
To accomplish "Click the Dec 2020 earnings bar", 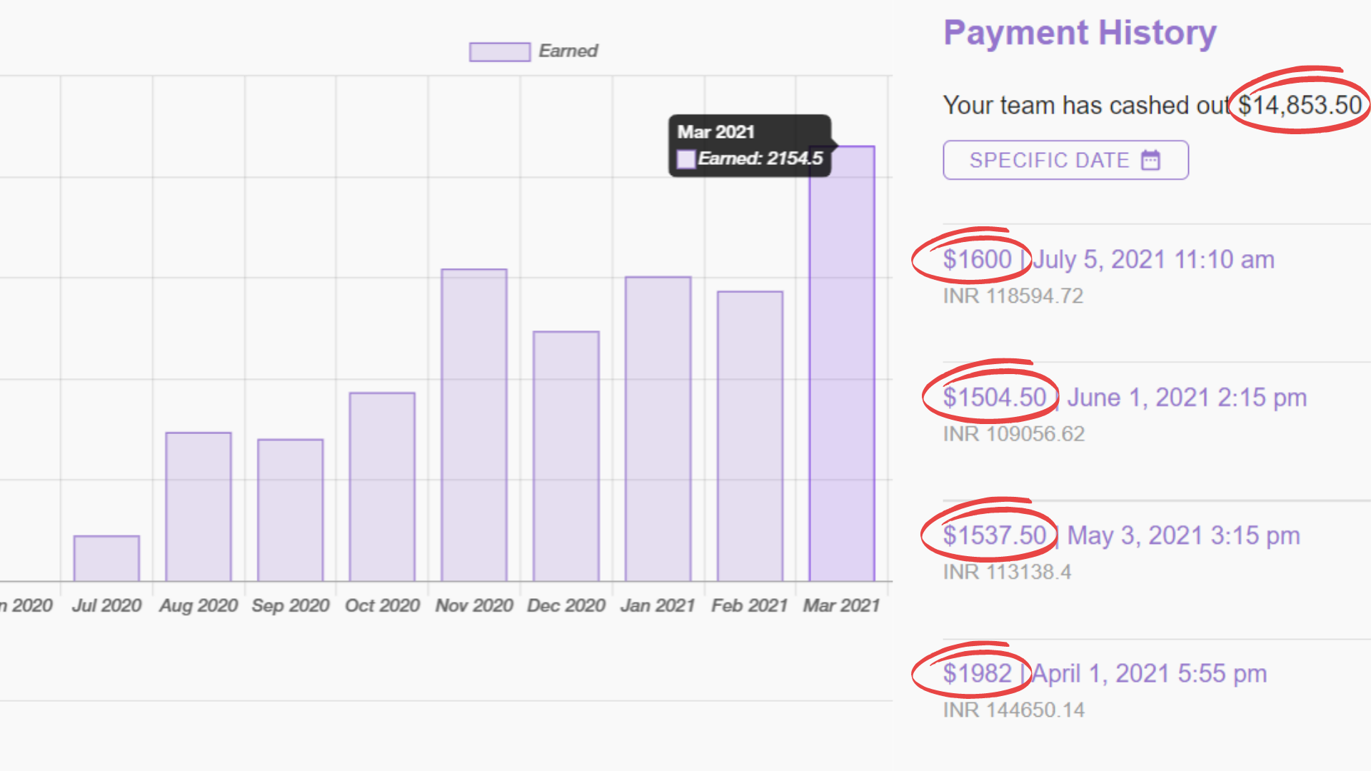I will click(566, 457).
